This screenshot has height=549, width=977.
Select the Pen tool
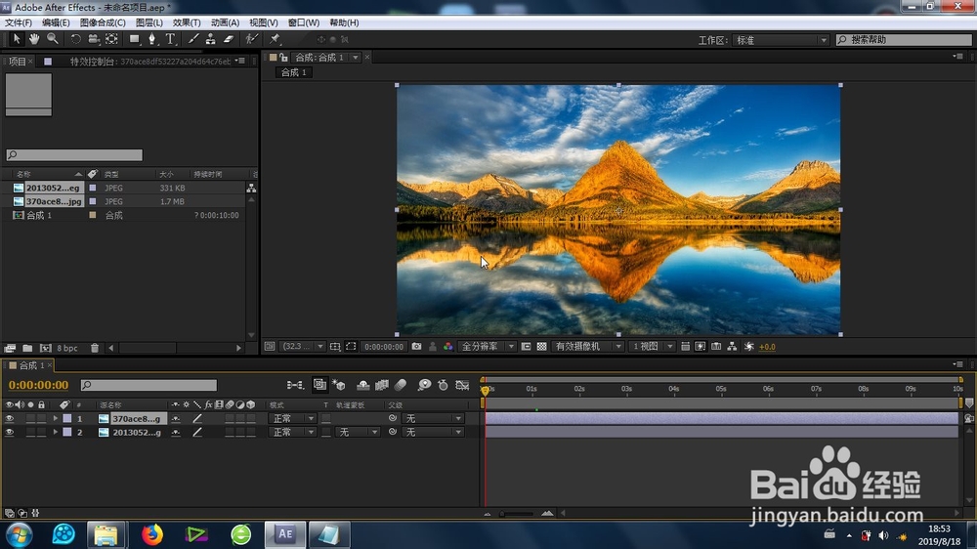pos(152,39)
